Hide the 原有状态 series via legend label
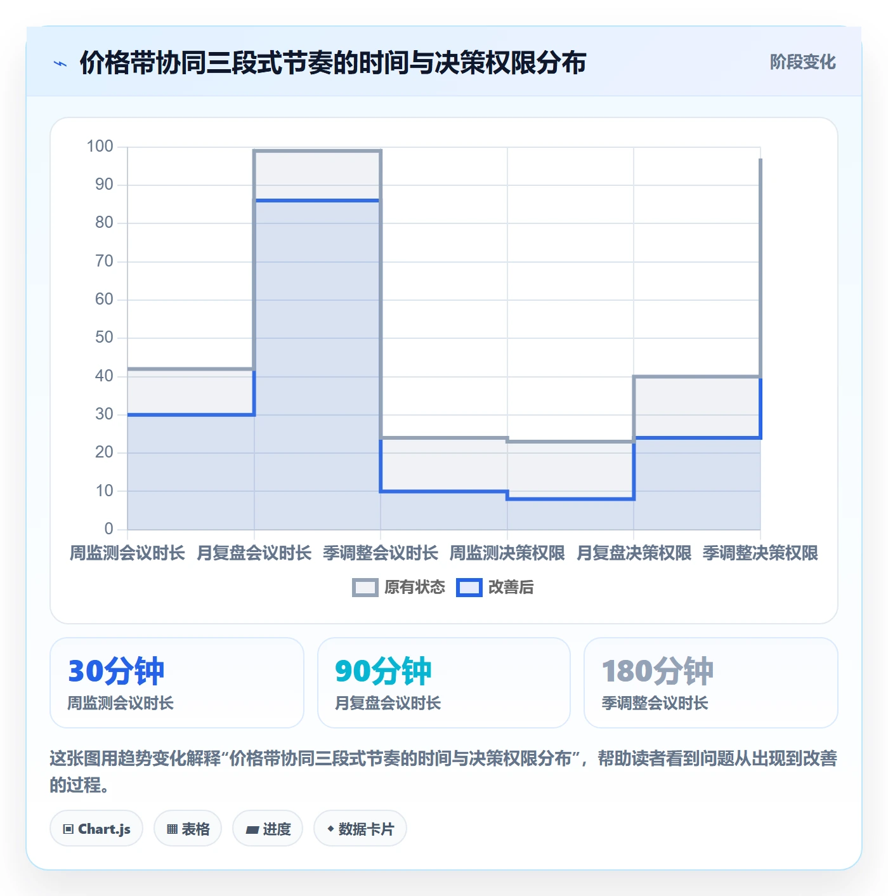Image resolution: width=888 pixels, height=896 pixels. click(x=415, y=588)
